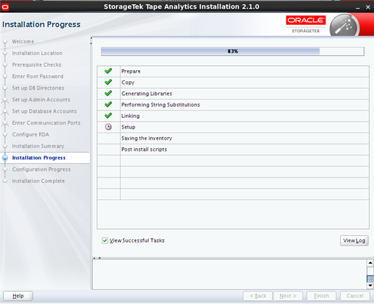Select the Set up Admin Accounts step

[41, 99]
